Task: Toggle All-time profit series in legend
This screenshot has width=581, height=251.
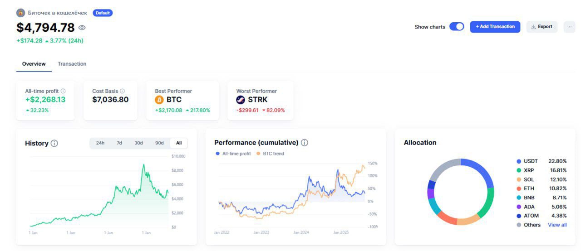Action: coord(234,154)
